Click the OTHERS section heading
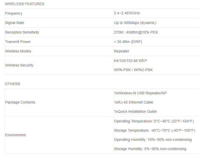Viewport: 202px width, 160px height. point(13,84)
